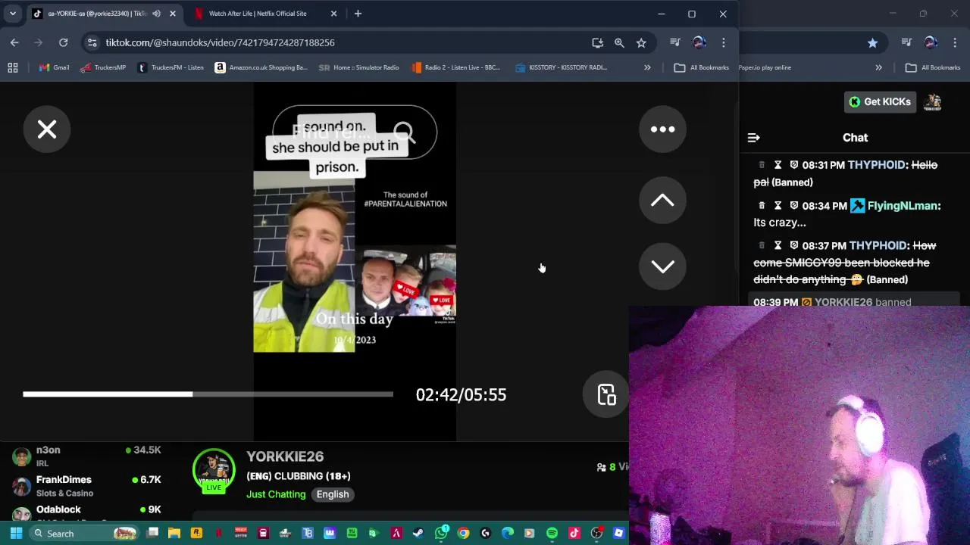Open a new browser tab with the plus button
Screen dimensions: 970x545
tap(358, 14)
